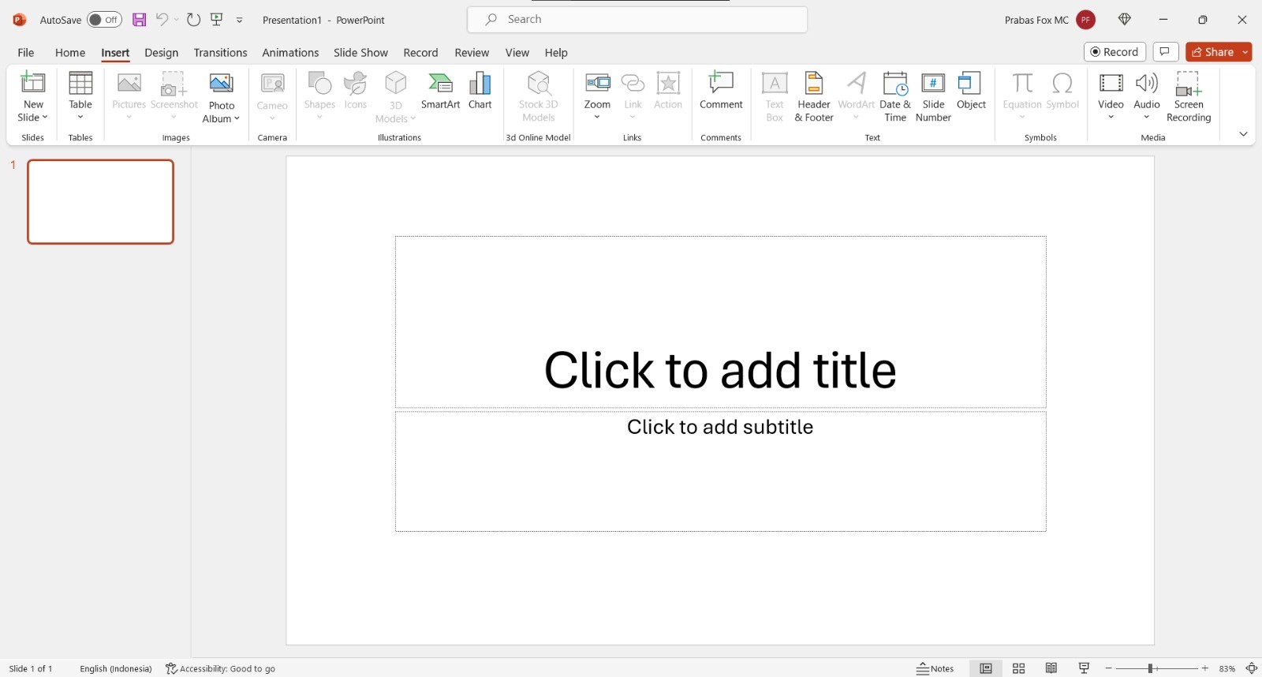This screenshot has width=1262, height=677.
Task: Switch to the Transitions tab
Action: pos(220,53)
